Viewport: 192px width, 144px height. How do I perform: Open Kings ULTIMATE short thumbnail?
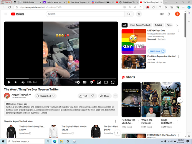(171, 99)
